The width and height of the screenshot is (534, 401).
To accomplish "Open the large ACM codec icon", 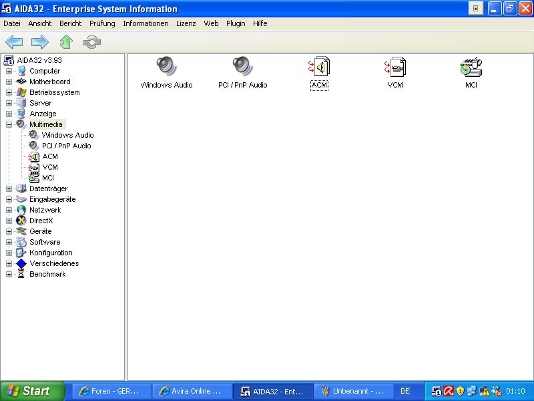I will 319,66.
